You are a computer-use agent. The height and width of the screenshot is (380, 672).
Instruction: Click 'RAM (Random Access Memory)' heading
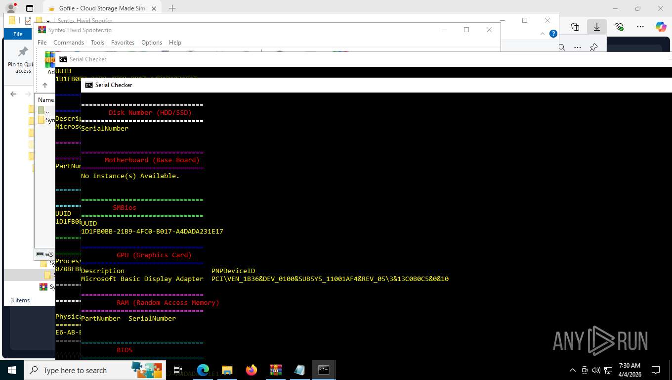pos(168,302)
